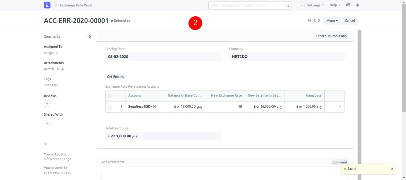Click the Comments count in sidebar
Screen dimensions: 406x180
tap(90, 37)
